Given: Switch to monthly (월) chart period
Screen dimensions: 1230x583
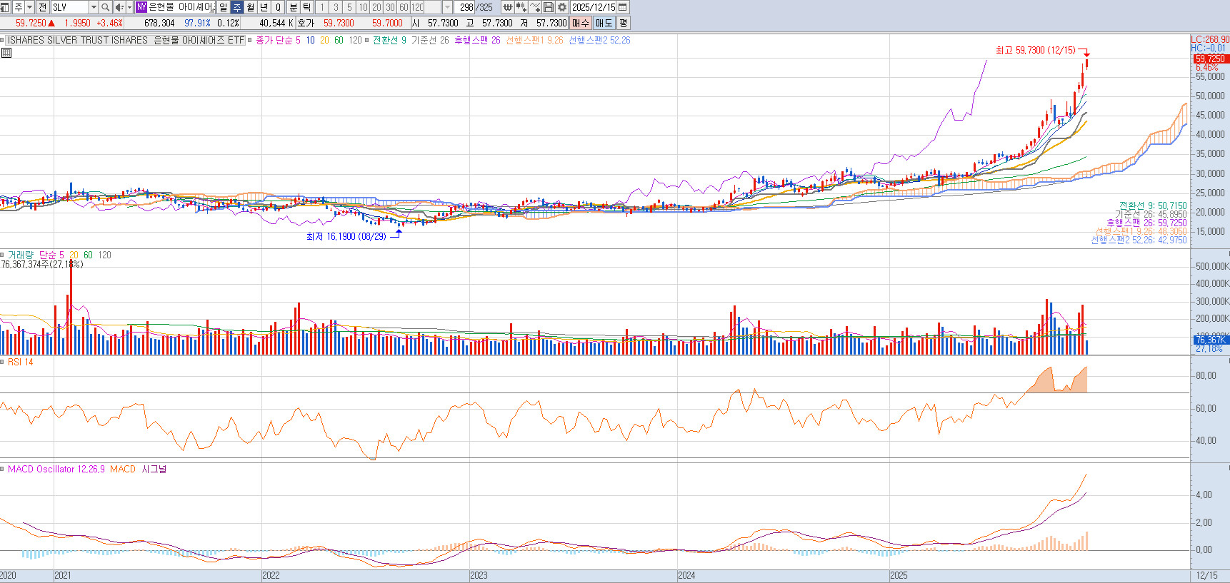Looking at the screenshot, I should [251, 7].
